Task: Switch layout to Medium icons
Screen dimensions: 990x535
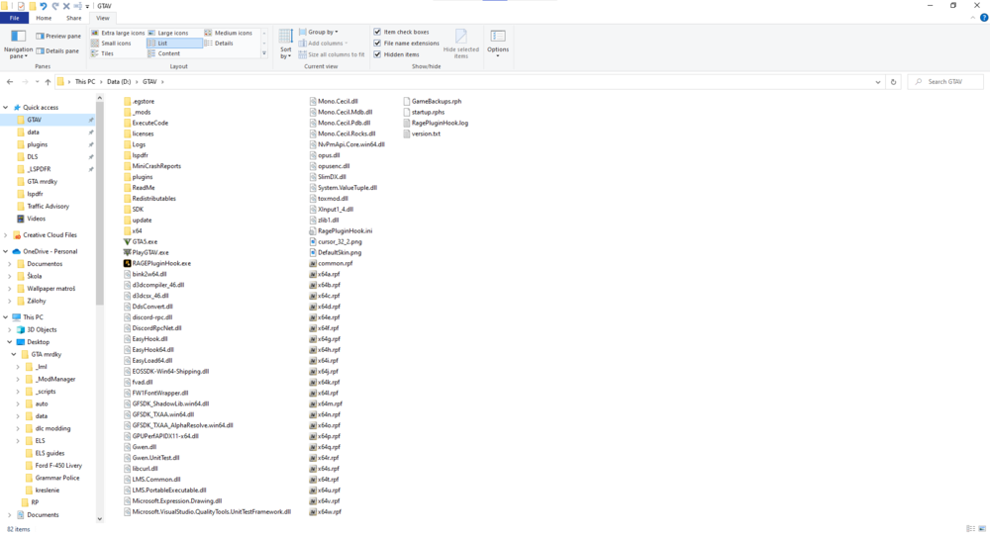Action: [229, 33]
